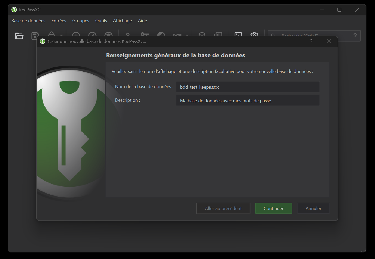Open the Entrées menu
375x259 pixels.
[x=59, y=21]
